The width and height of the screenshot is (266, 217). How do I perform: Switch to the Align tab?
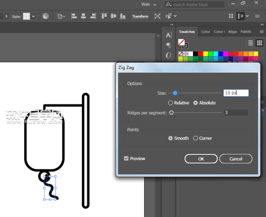232,31
